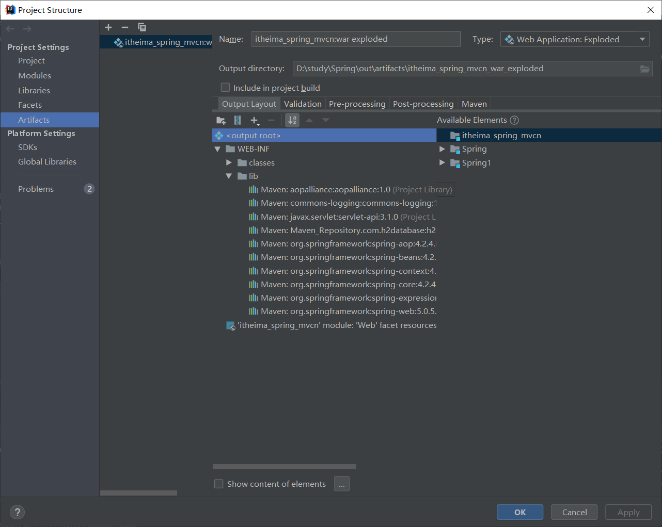
Task: Expand the classes folder node
Action: click(229, 162)
